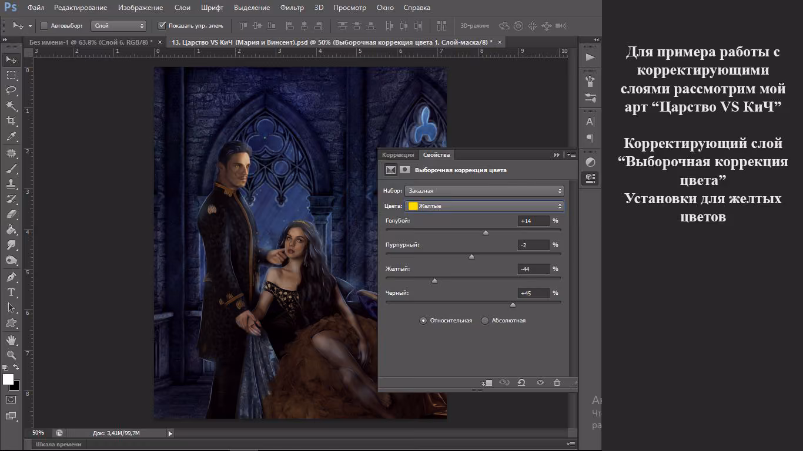Select the Hand tool
Screen dimensions: 803x451
click(x=11, y=339)
